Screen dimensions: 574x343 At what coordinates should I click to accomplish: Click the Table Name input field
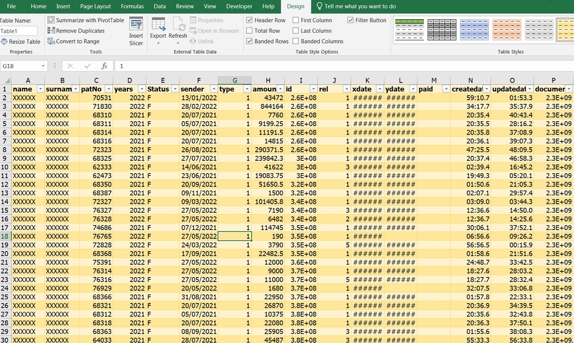[19, 31]
